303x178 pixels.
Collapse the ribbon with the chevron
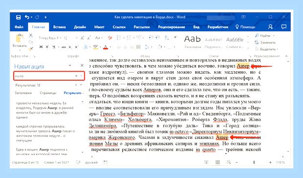[286, 56]
